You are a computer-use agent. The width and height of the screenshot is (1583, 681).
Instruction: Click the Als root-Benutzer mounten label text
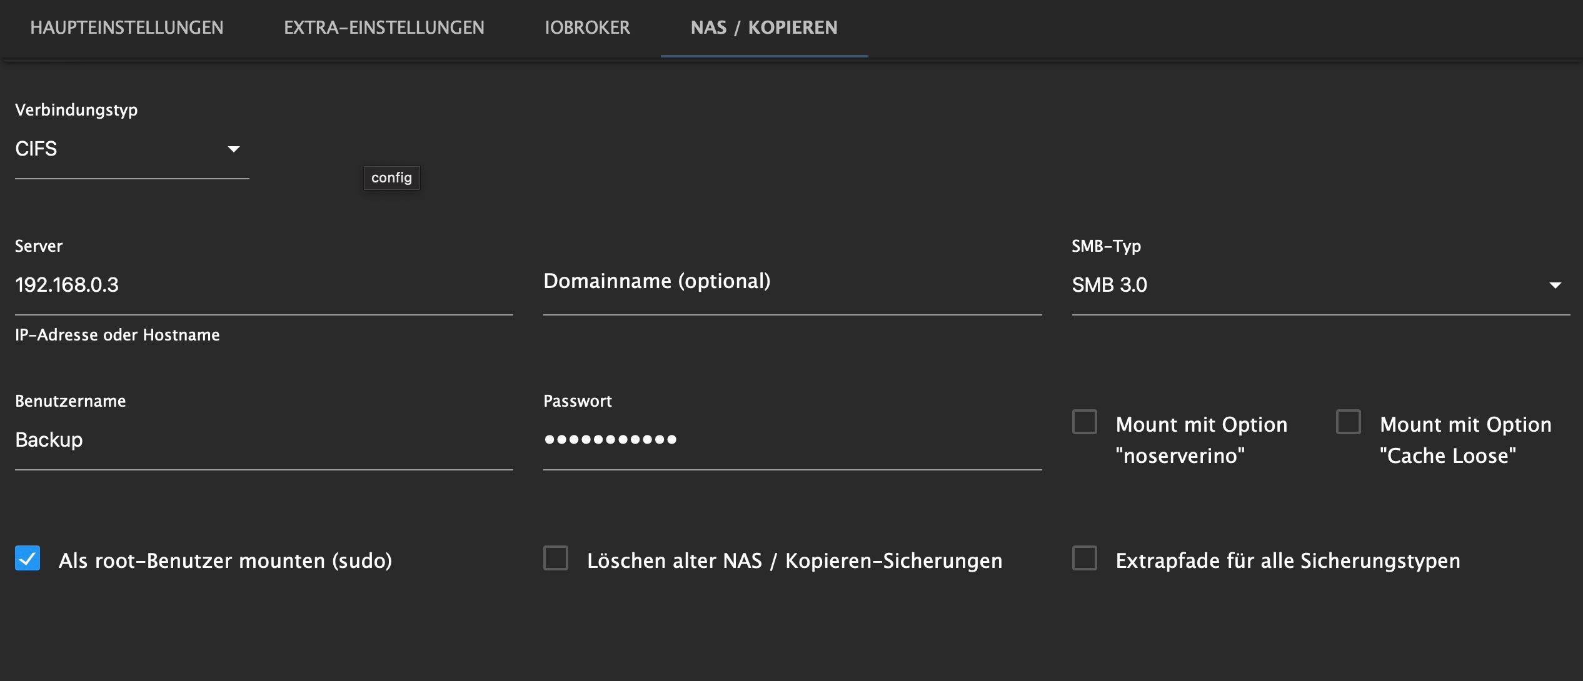(225, 560)
